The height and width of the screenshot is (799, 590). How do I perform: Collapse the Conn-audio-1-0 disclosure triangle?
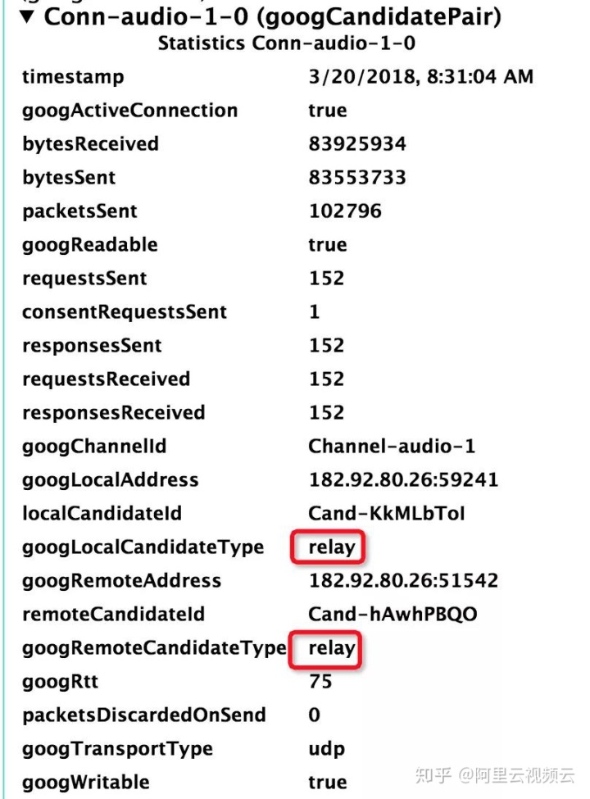[x=29, y=16]
